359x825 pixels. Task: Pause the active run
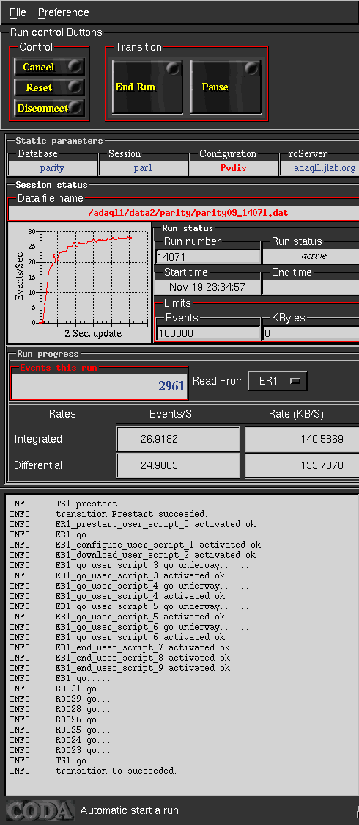[226, 87]
